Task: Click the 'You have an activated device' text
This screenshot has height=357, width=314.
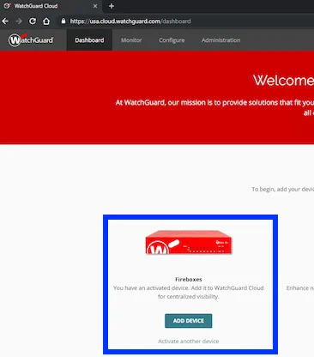Action: (x=189, y=292)
